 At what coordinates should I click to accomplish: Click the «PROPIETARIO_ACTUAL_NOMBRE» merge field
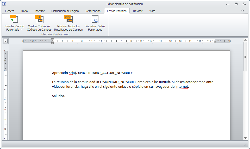pyautogui.click(x=105, y=73)
